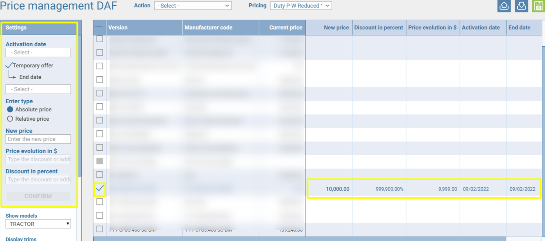Click the Activation date column header

point(483,27)
